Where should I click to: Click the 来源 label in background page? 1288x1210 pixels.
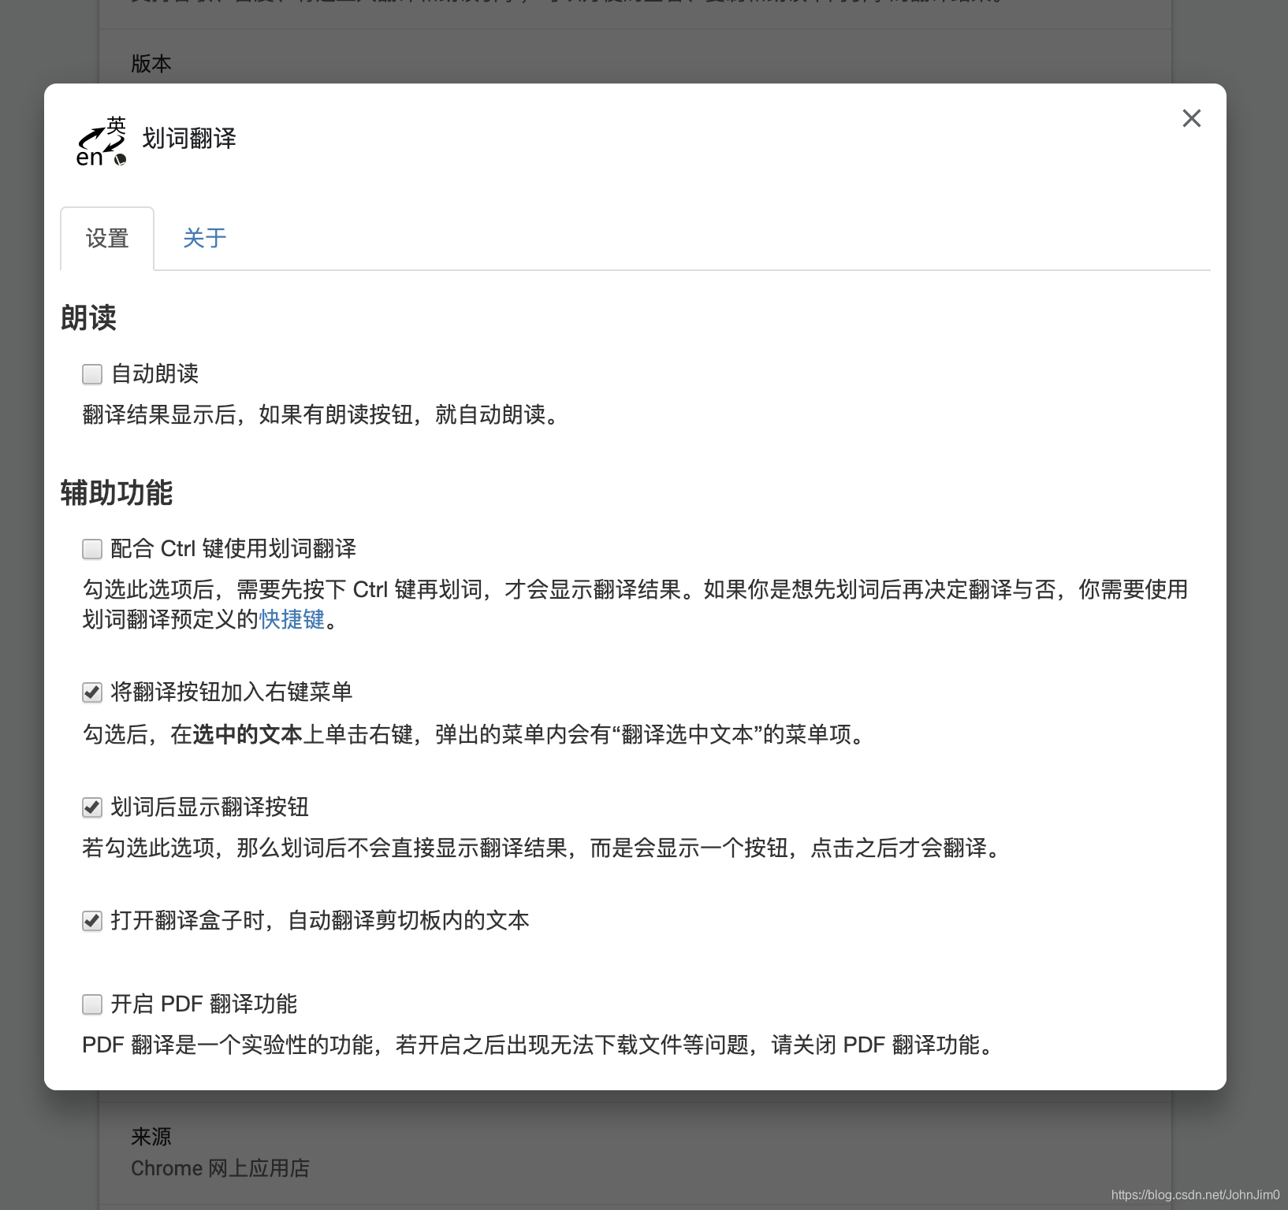click(151, 1137)
